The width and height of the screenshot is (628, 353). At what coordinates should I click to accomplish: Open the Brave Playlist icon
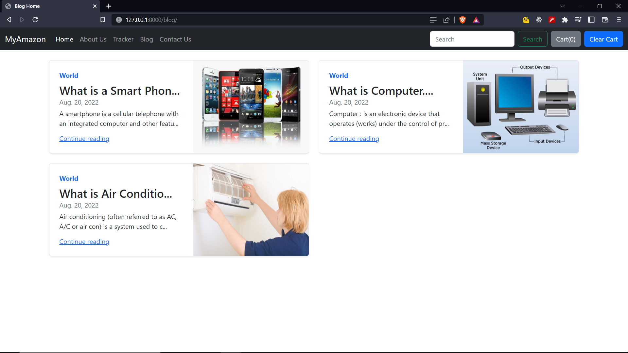(578, 20)
